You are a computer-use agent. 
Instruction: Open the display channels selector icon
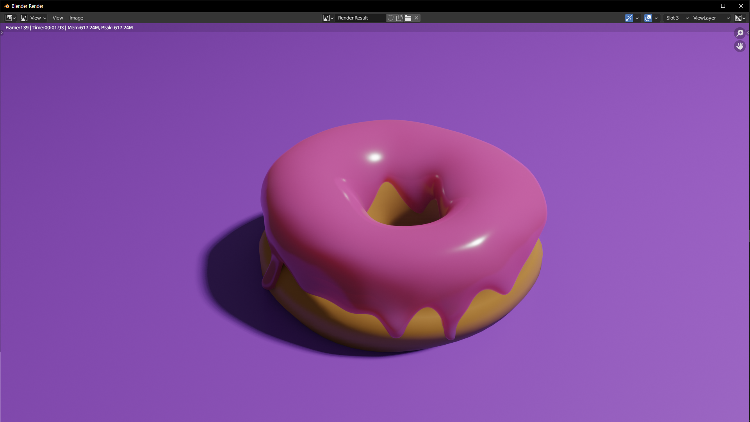tap(740, 18)
